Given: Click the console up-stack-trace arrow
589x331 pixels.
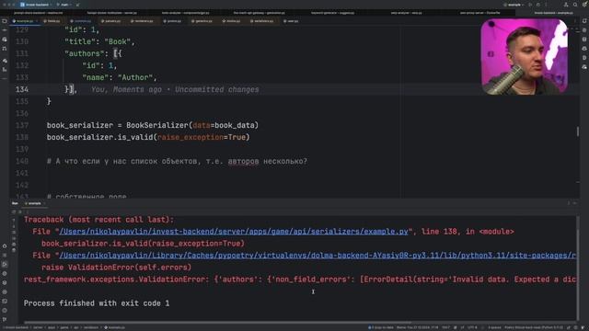Looking at the screenshot, I should 14,221.
